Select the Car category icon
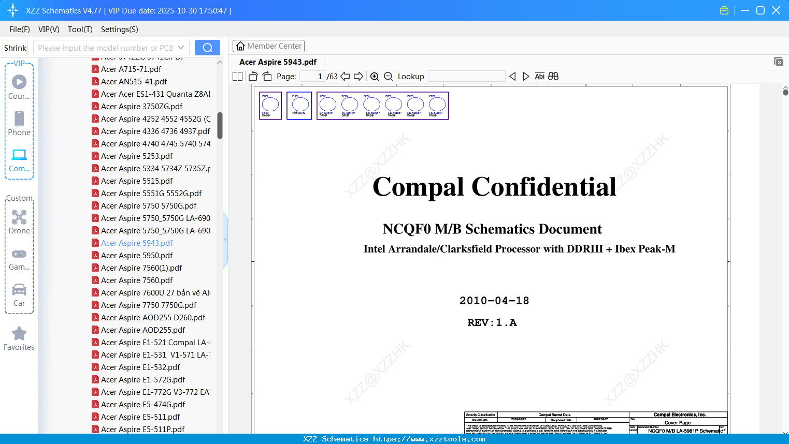 19,295
